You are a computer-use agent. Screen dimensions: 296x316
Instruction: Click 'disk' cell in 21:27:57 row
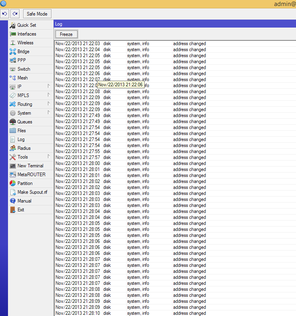pos(107,157)
